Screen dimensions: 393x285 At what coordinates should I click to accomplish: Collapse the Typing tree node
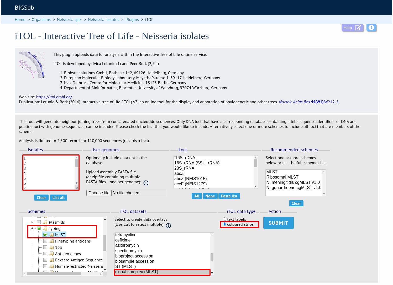(x=33, y=228)
